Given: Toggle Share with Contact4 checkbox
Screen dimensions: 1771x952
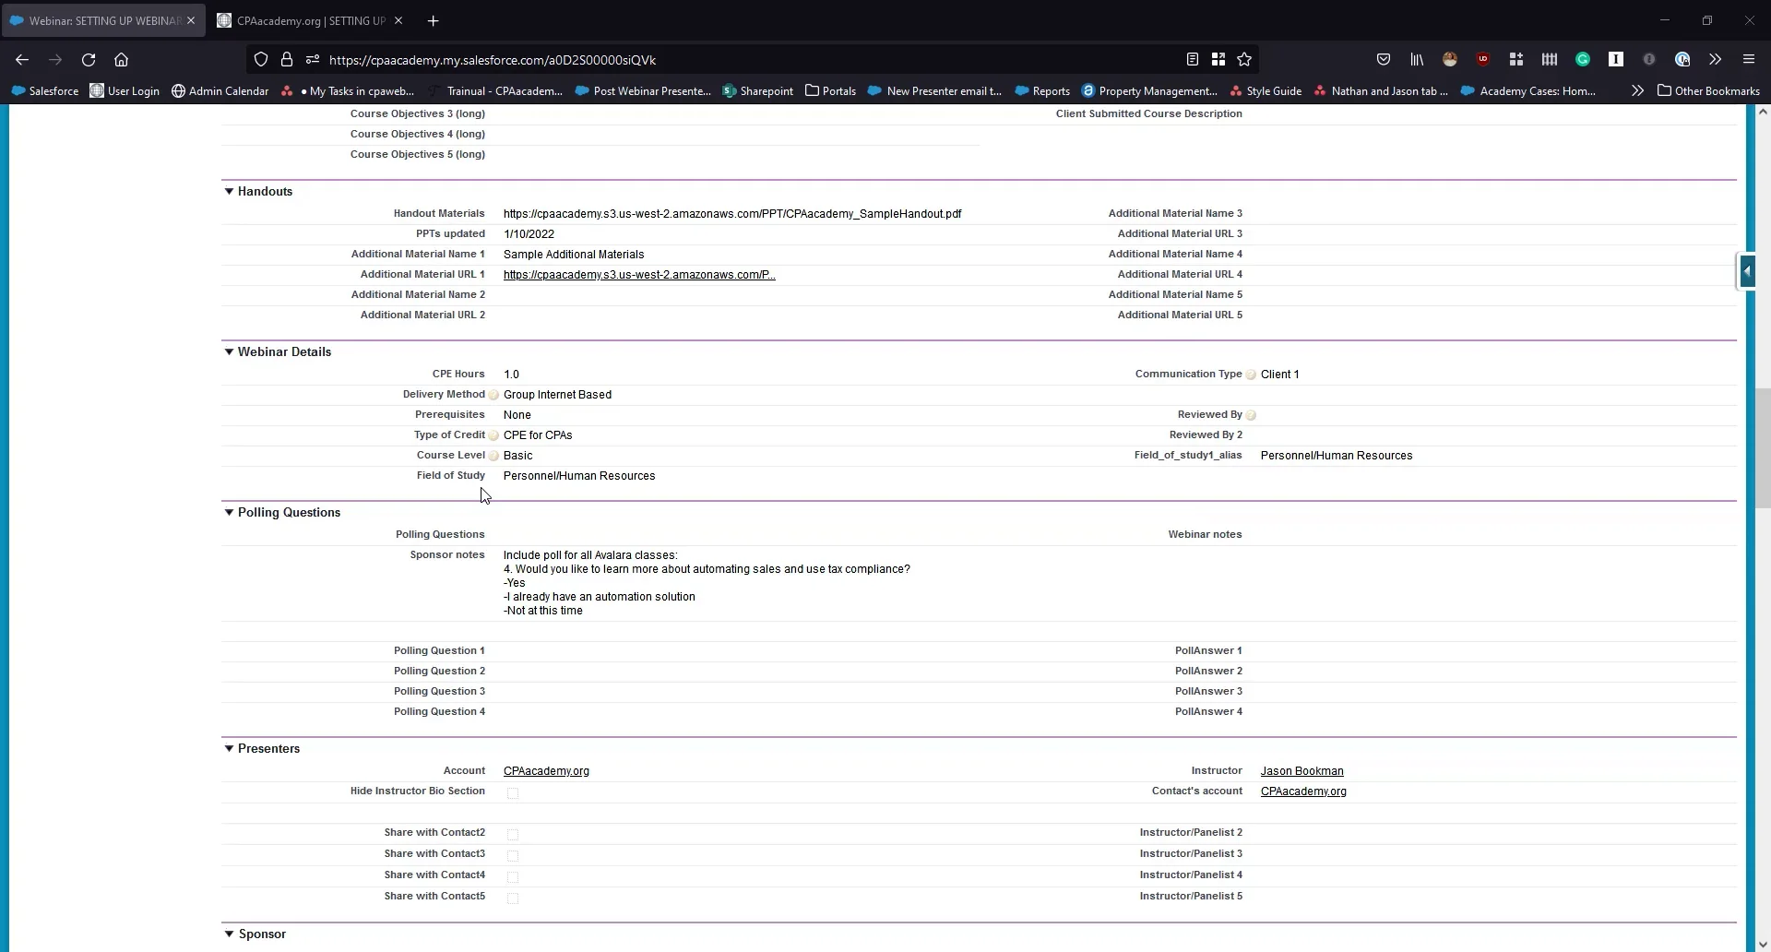Looking at the screenshot, I should [513, 877].
